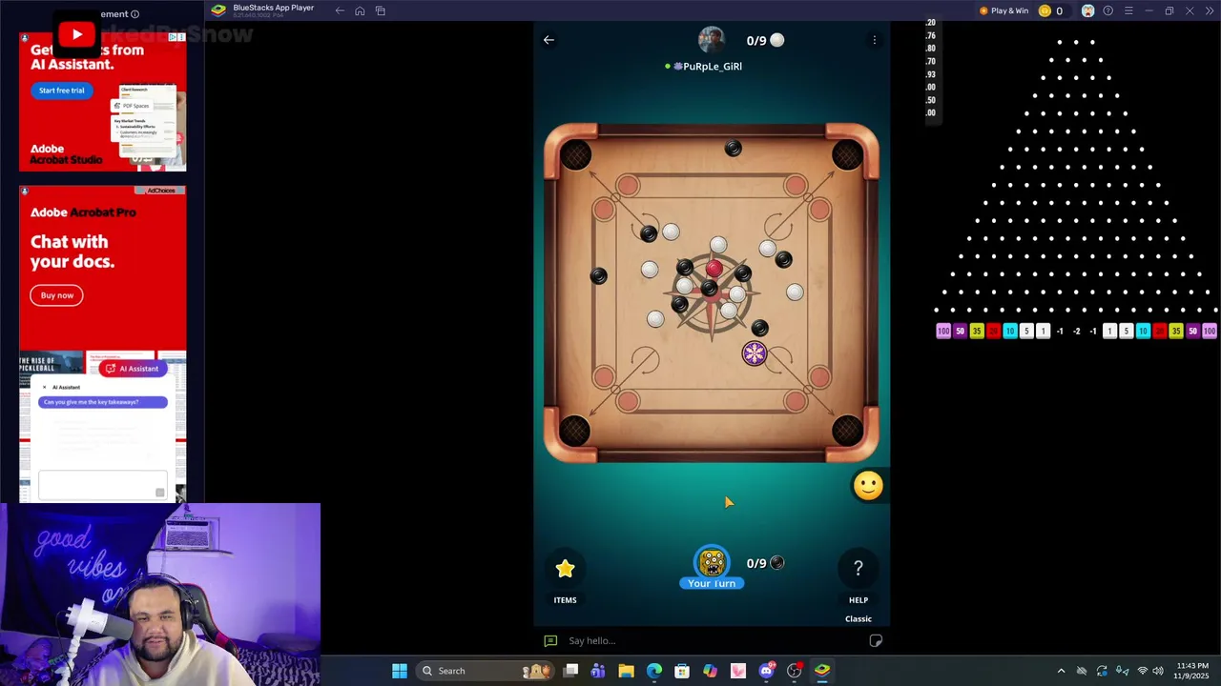This screenshot has height=686, width=1221.
Task: Open BlueStacks help question icon
Action: click(x=1107, y=10)
